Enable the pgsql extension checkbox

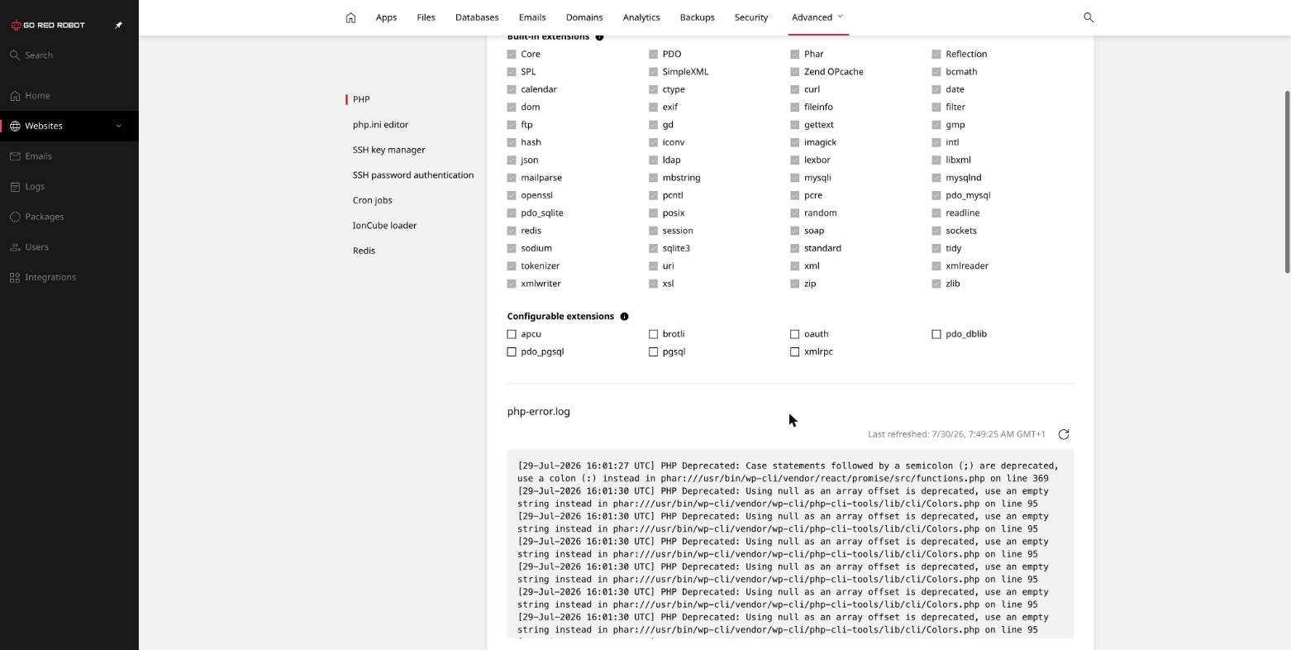click(x=653, y=351)
